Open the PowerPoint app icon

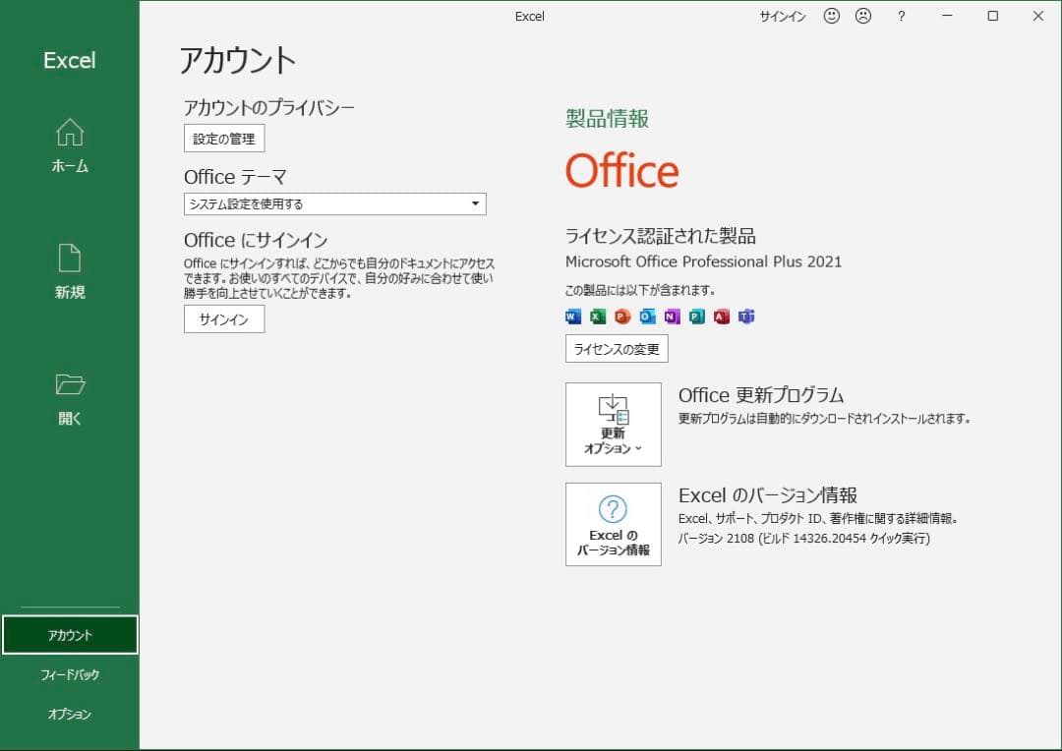621,317
